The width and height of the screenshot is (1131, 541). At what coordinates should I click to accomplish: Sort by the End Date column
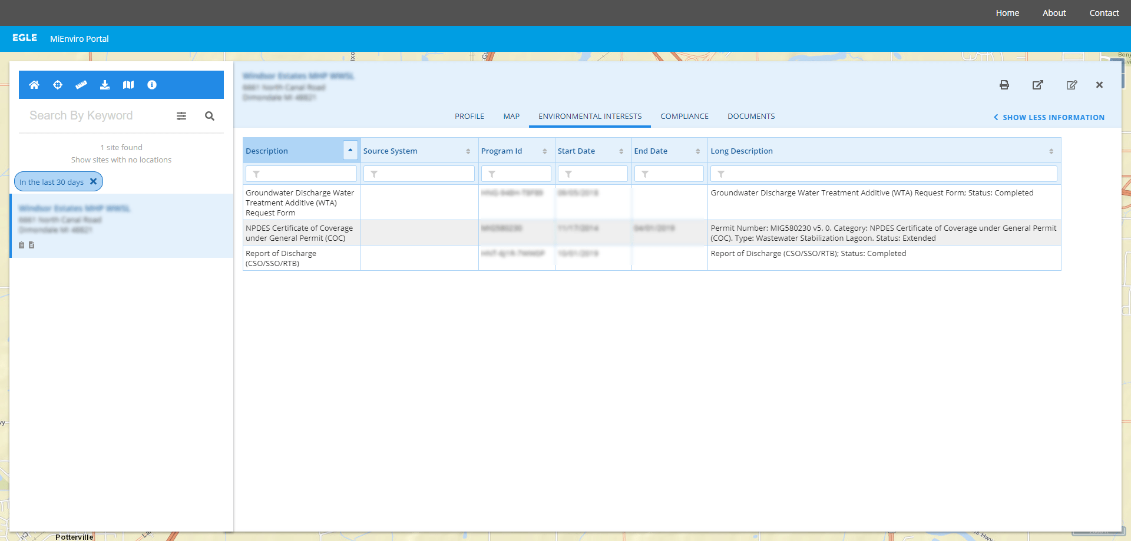click(x=698, y=151)
